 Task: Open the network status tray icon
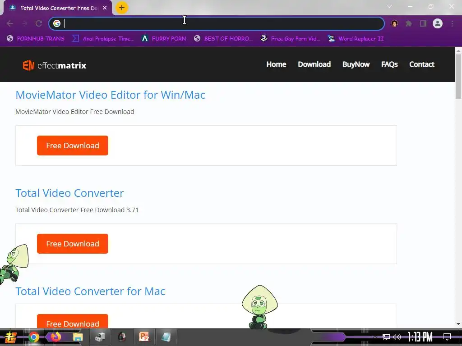pos(386,337)
